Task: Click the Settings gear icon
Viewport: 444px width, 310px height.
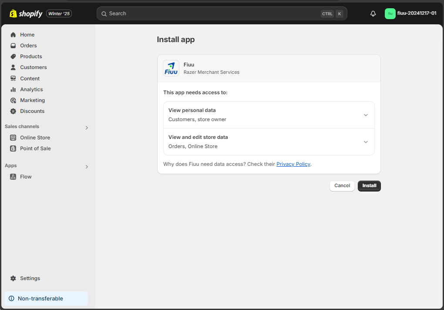Action: (x=13, y=278)
